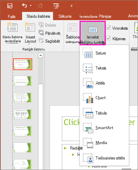Start slideshow from beginning icon
The image size is (138, 170).
[56, 6]
